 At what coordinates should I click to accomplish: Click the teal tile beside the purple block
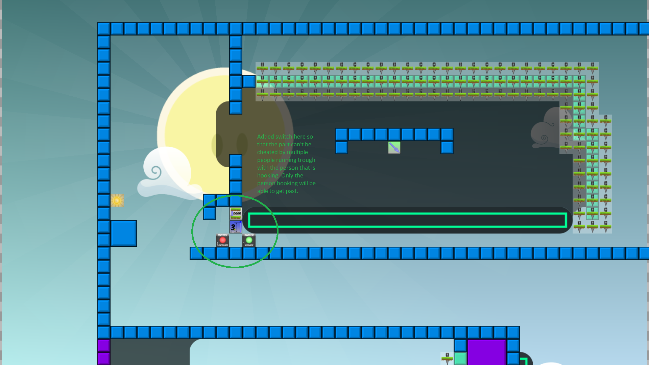[460, 359]
